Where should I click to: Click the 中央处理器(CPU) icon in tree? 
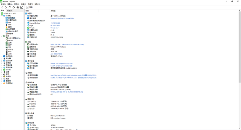(6, 38)
